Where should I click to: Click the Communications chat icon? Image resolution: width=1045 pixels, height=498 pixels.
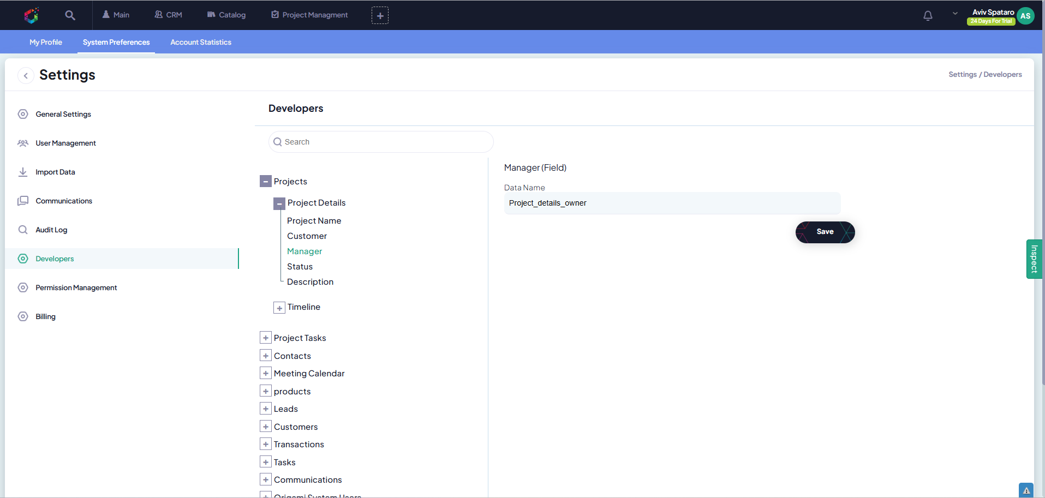(x=23, y=201)
